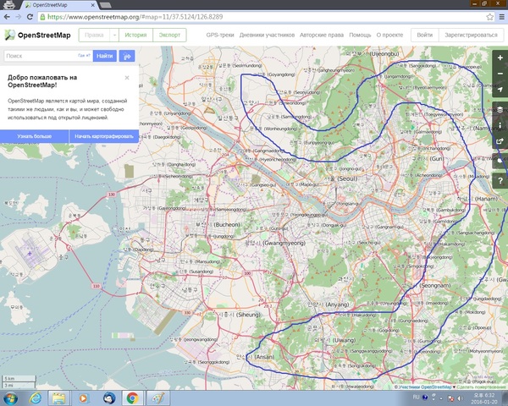The height and width of the screenshot is (406, 508).
Task: Open the directions route finder
Action: point(127,56)
